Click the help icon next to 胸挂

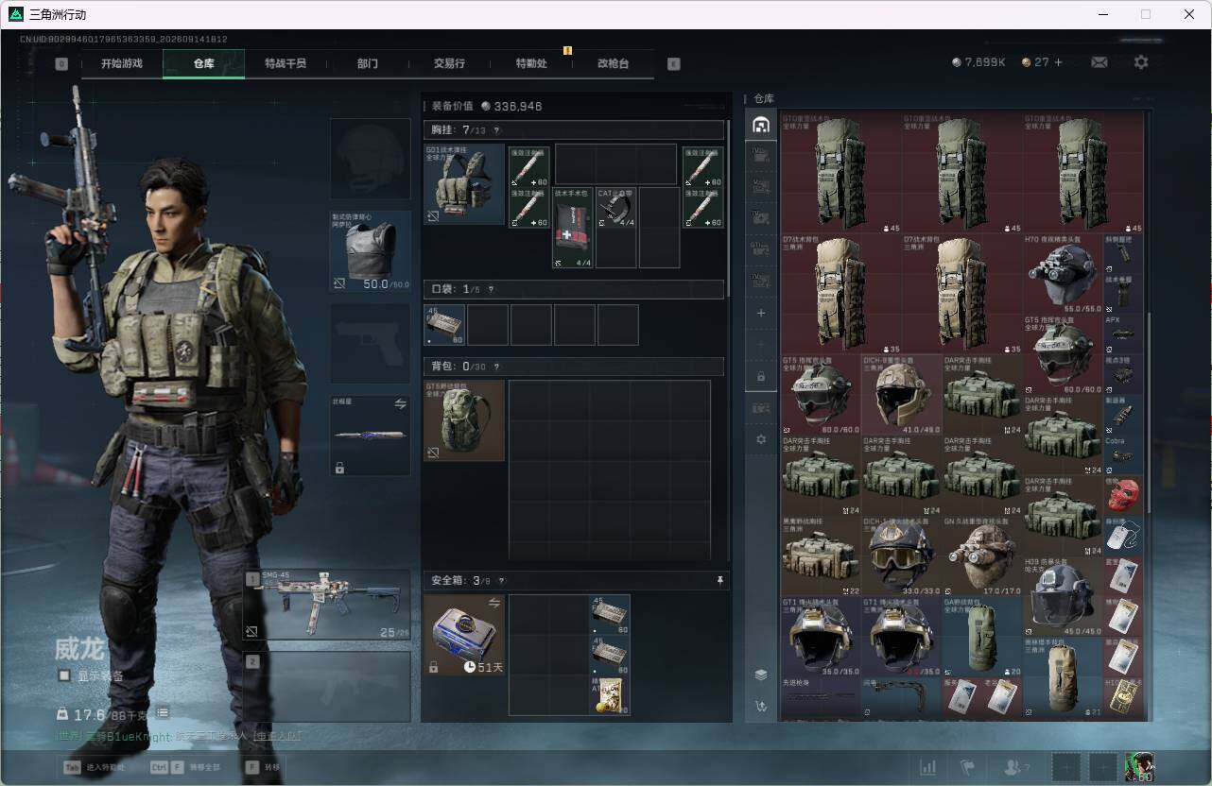[496, 130]
